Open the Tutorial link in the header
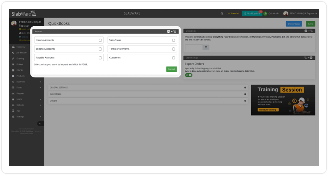This screenshot has width=328, height=175. (233, 13)
